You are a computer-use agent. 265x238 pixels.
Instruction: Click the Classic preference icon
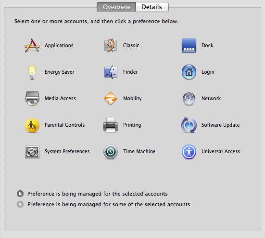tap(111, 45)
